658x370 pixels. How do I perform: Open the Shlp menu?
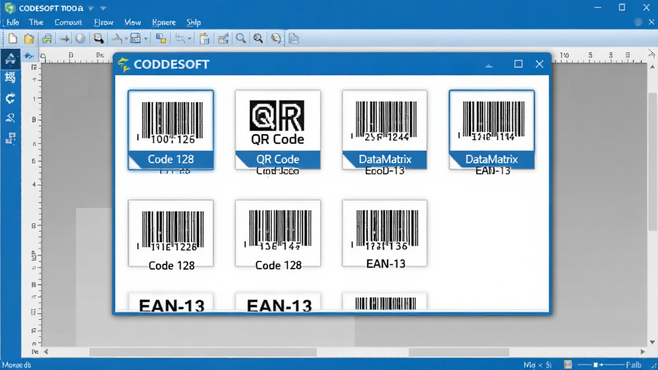tap(193, 22)
